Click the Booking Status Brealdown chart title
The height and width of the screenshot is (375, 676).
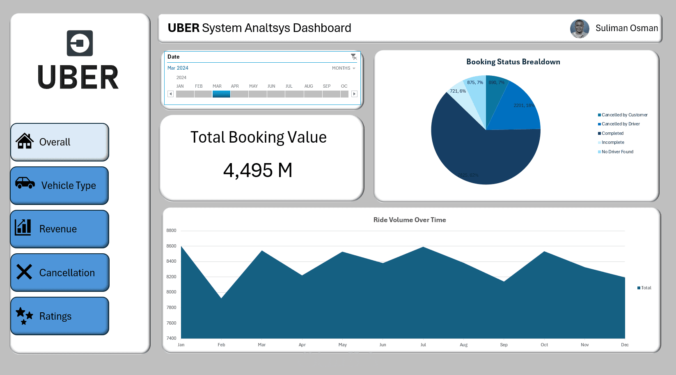point(513,62)
